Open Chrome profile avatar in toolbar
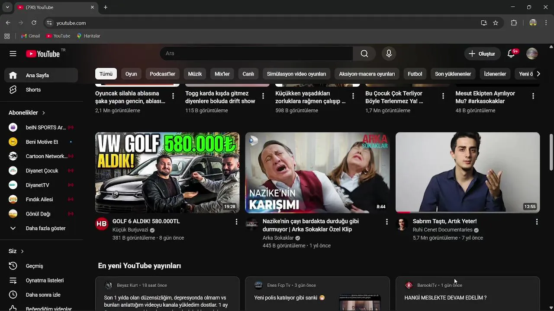554x311 pixels. 533,23
